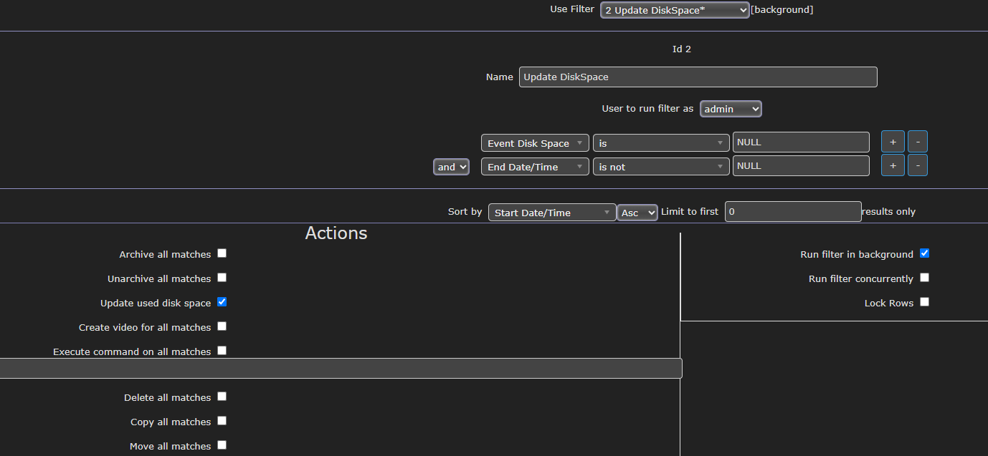The width and height of the screenshot is (988, 456).
Task: Open the Sort by Start Date/Time dropdown
Action: pyautogui.click(x=552, y=213)
